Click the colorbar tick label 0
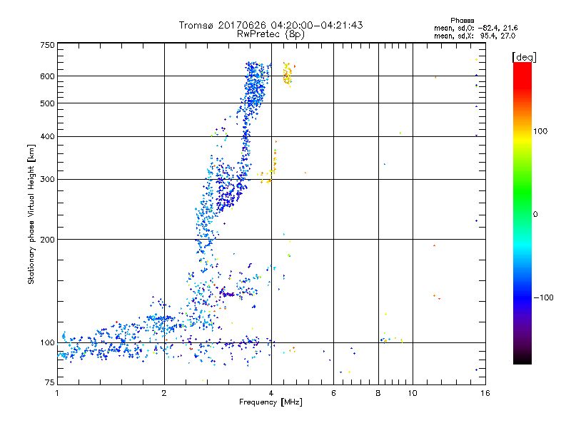 pos(537,214)
